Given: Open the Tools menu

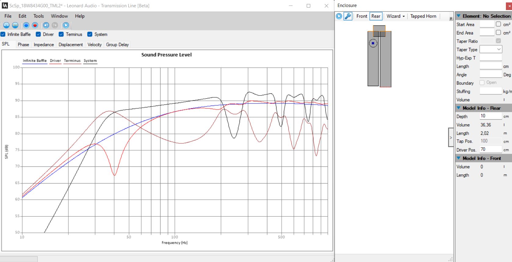Looking at the screenshot, I should [x=38, y=16].
